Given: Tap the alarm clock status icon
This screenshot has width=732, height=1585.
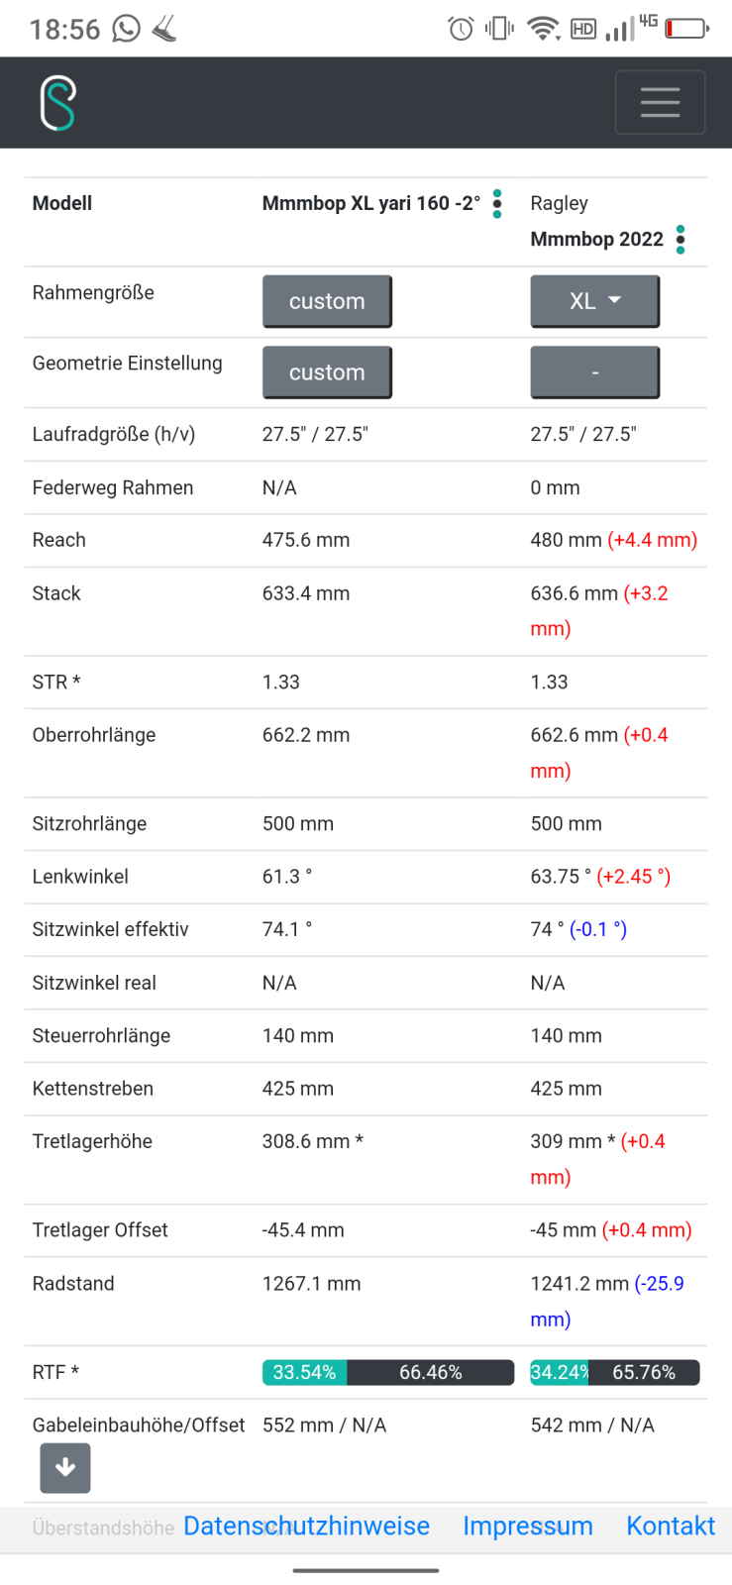Looking at the screenshot, I should click(x=461, y=29).
